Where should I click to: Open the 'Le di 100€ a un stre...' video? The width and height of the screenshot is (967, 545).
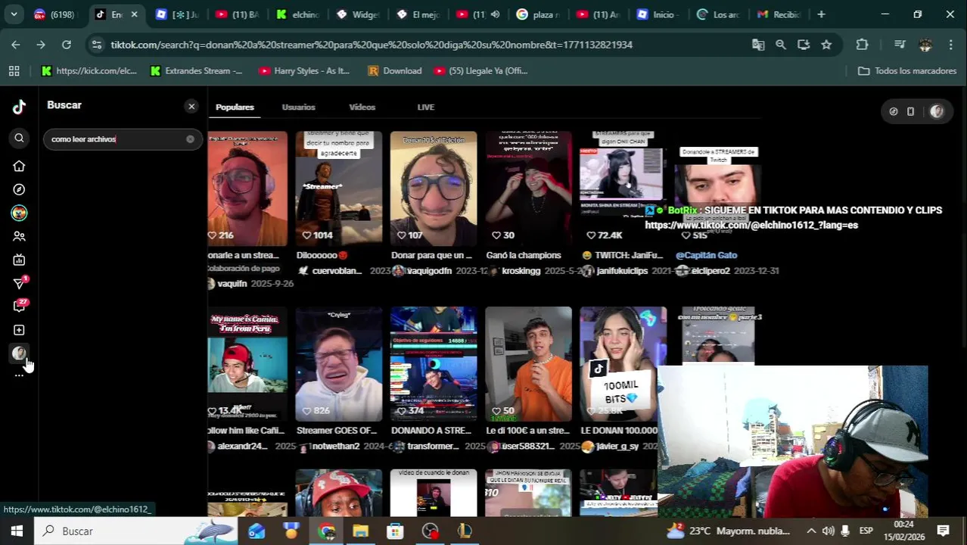(x=528, y=363)
